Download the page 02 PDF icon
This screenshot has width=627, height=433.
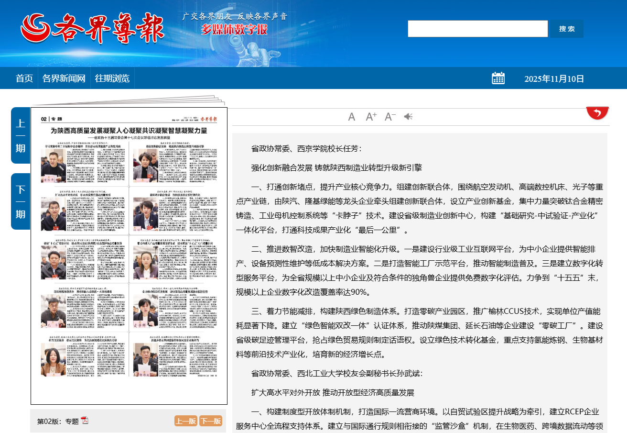(x=85, y=421)
